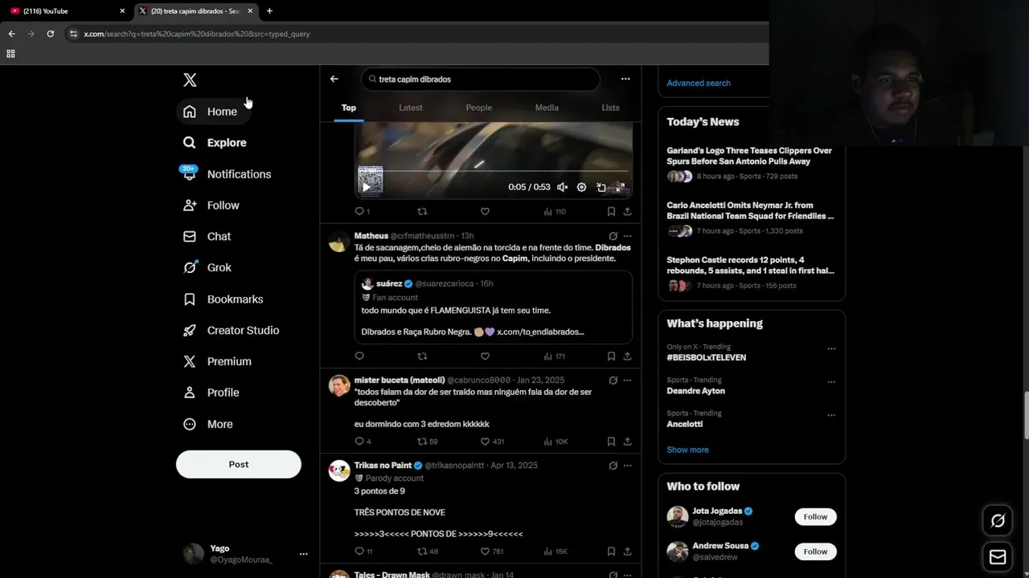
Task: Open Grok from the sidebar
Action: pyautogui.click(x=207, y=268)
